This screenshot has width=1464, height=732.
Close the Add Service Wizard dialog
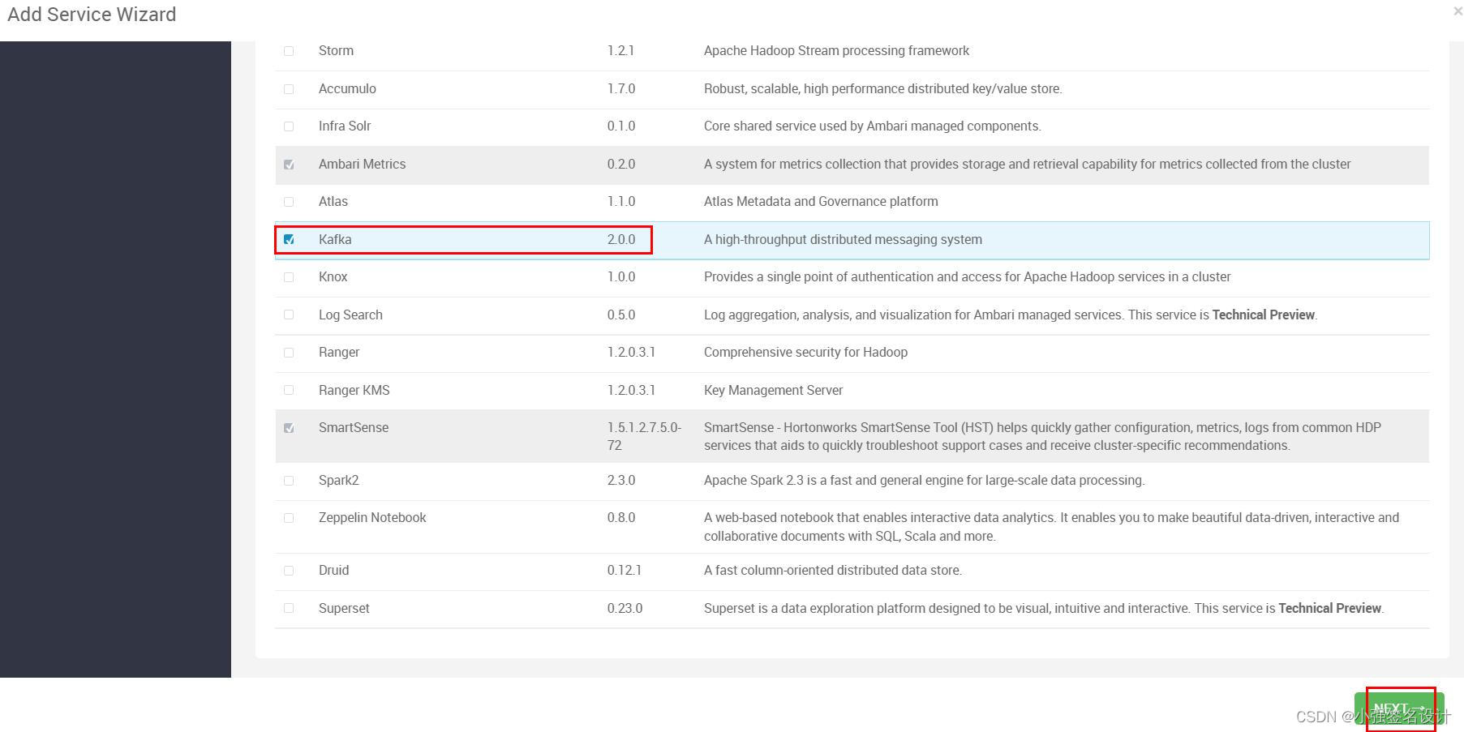pos(1458,11)
